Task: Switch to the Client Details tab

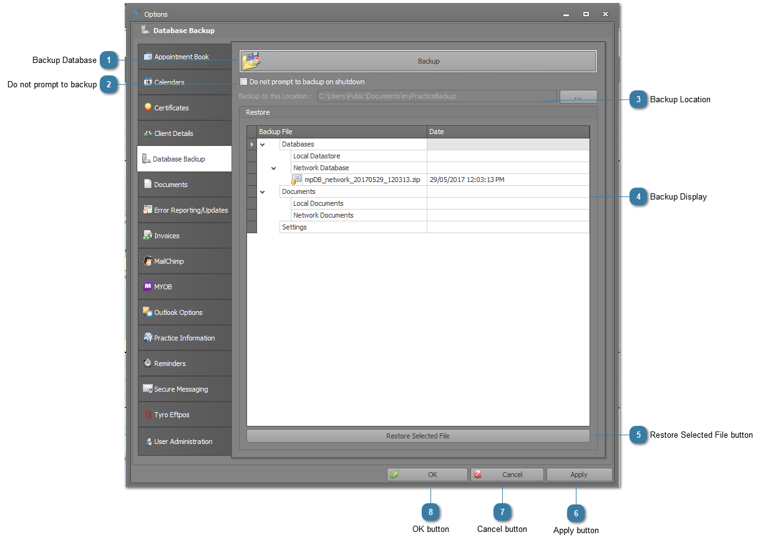Action: pyautogui.click(x=185, y=133)
